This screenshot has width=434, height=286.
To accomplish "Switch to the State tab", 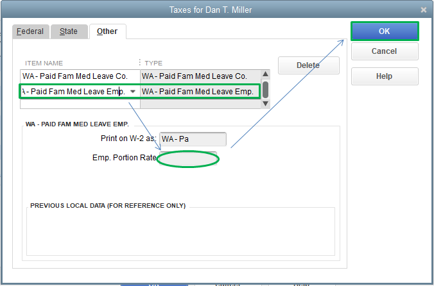I will coord(69,31).
